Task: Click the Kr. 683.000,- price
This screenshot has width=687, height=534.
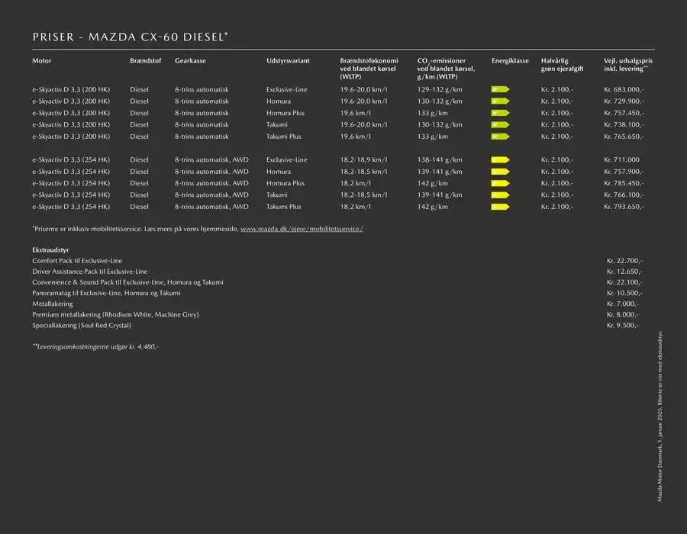Action: (624, 89)
